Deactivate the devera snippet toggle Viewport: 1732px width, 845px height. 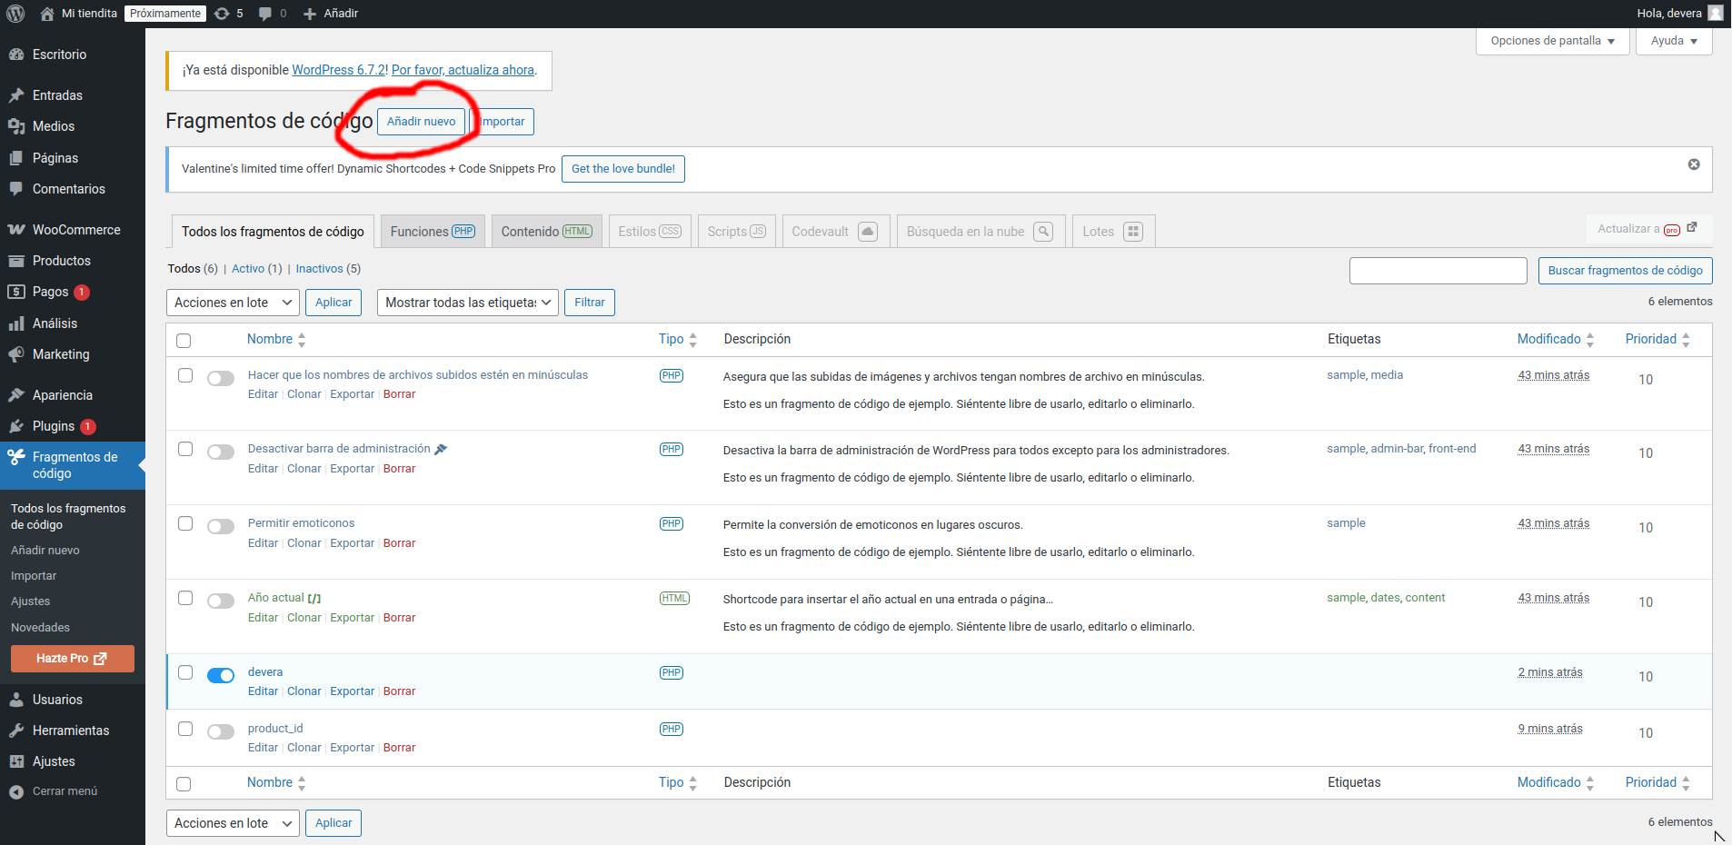(221, 675)
